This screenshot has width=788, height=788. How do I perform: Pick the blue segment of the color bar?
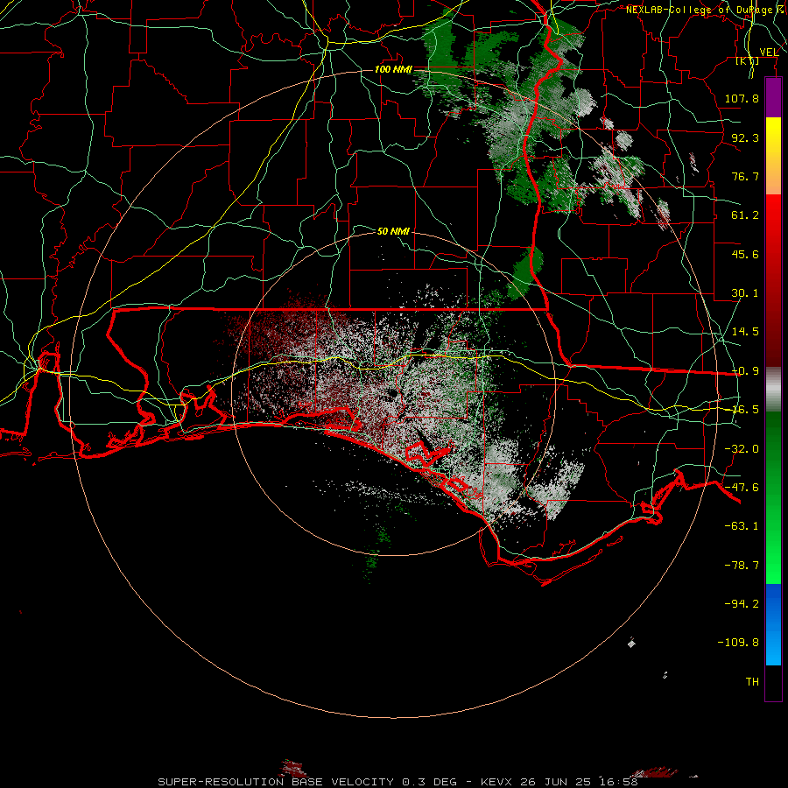tap(773, 624)
